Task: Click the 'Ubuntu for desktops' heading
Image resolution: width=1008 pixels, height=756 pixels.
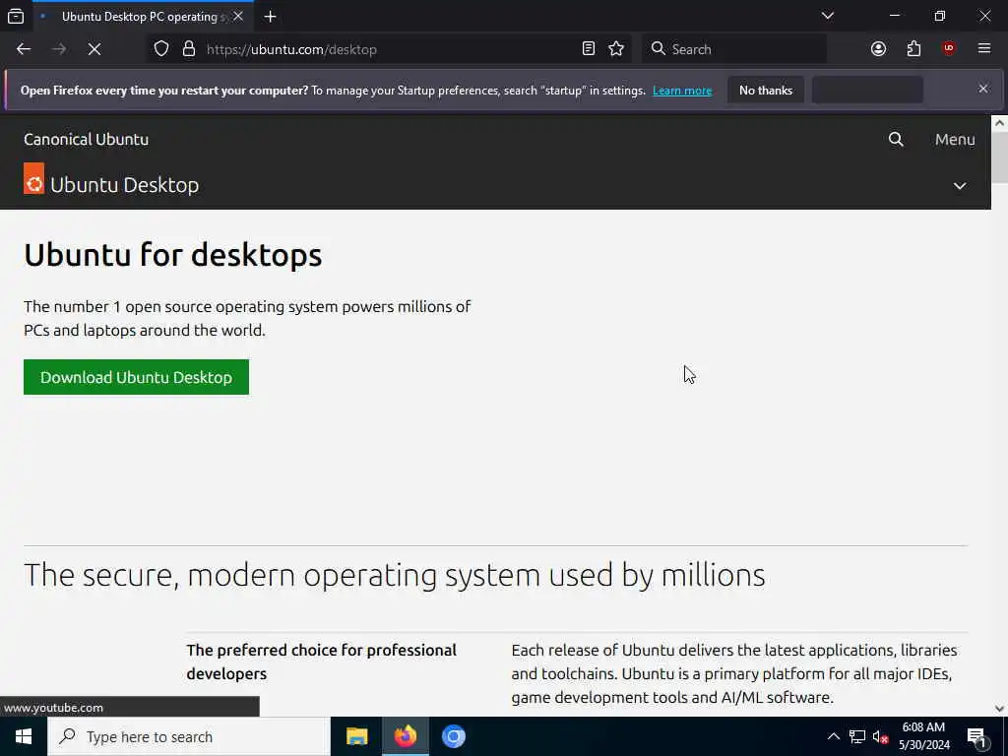Action: point(173,255)
